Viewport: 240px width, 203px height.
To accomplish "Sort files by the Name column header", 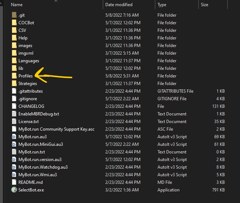I will pos(17,5).
